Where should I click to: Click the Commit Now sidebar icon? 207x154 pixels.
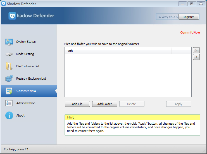click(9, 91)
